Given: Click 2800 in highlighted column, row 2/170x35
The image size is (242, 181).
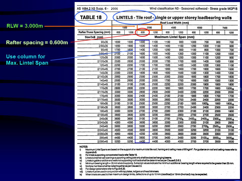Looking at the screenshot, I should [x=142, y=92].
